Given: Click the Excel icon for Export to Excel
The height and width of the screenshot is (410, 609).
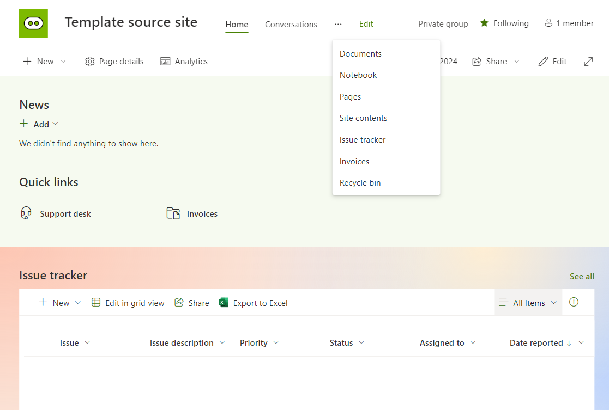Looking at the screenshot, I should point(224,303).
